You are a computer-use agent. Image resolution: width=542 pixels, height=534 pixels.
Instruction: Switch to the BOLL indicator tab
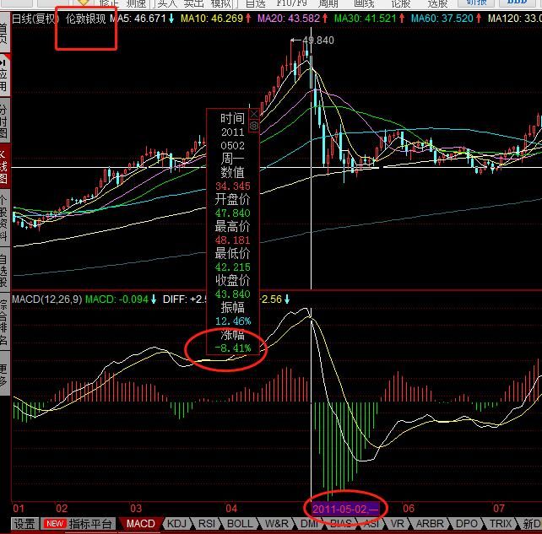click(x=240, y=524)
